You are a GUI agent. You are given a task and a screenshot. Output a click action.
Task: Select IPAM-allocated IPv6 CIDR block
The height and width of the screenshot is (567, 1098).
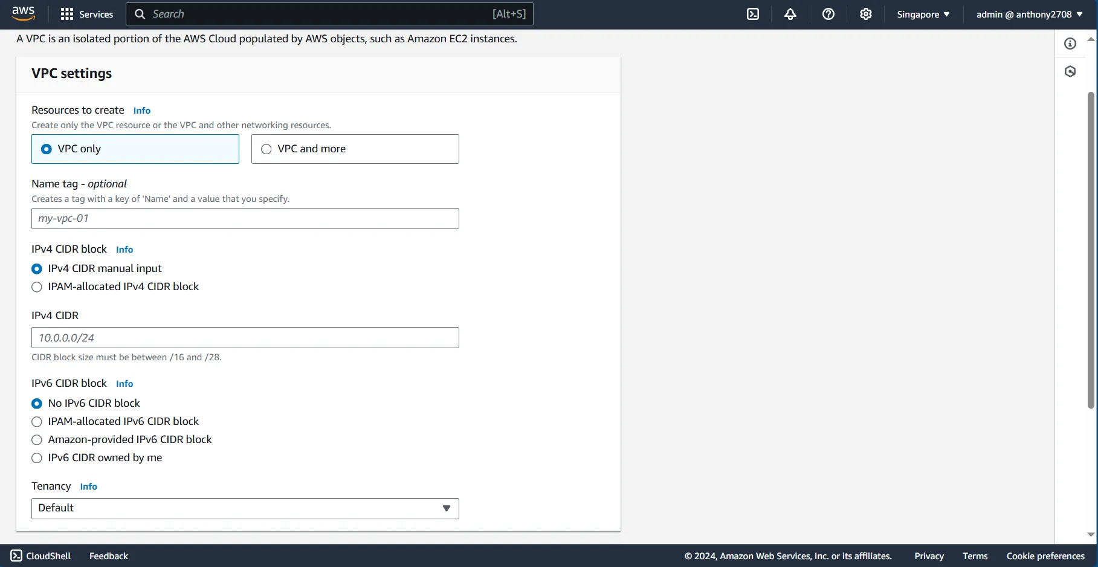[x=37, y=421]
